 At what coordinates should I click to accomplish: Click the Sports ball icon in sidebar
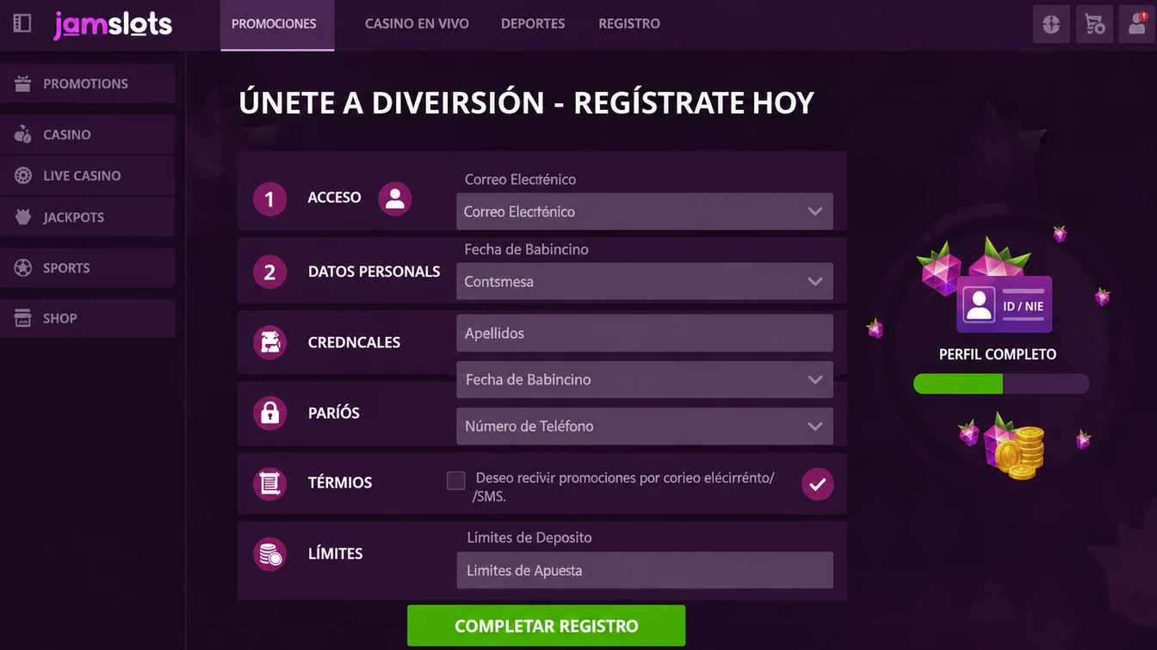pyautogui.click(x=23, y=267)
